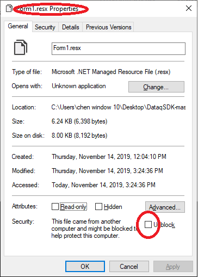The height and width of the screenshot is (277, 198).
Task: Click into the Form1.resx filename field
Action: 119,48
